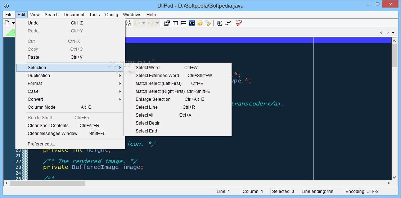Choose Paste from the Edit menu

tap(70, 57)
